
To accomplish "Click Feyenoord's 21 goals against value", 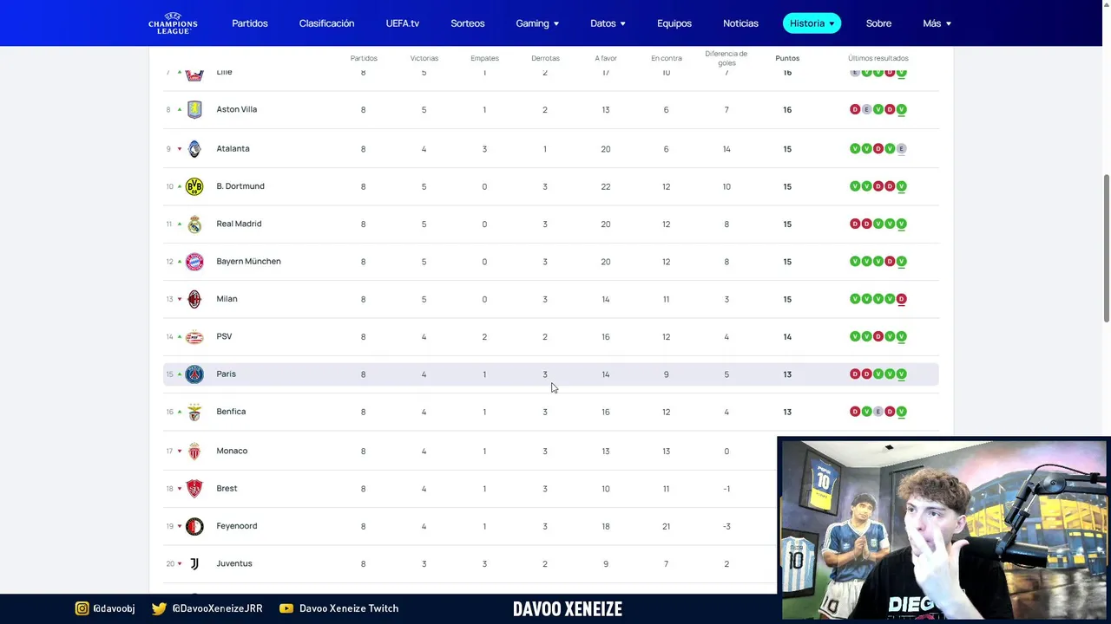I will click(x=667, y=526).
